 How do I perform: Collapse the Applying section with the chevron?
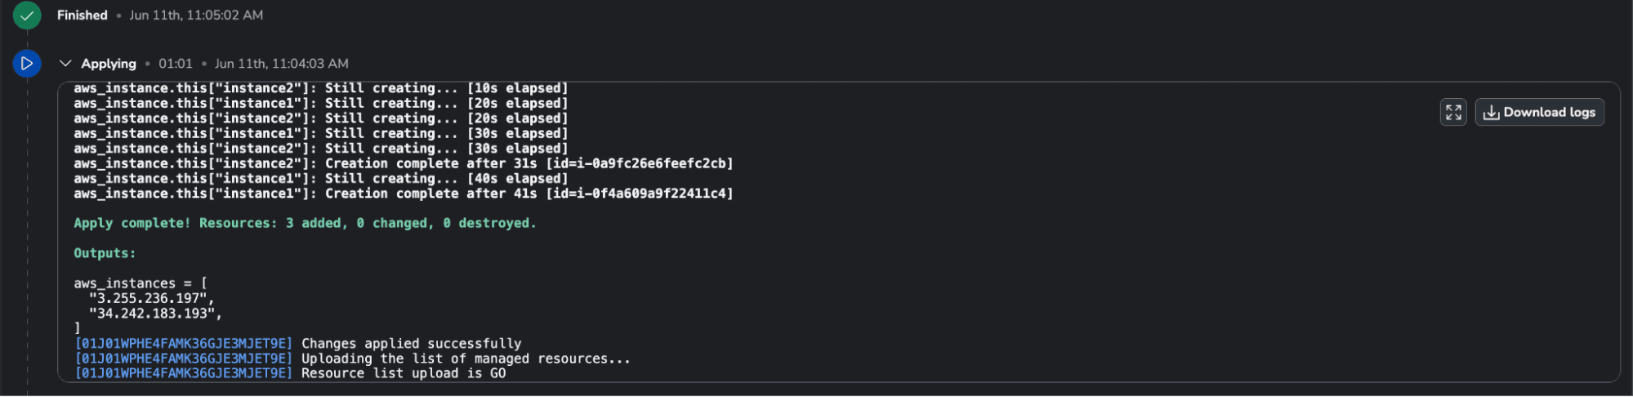coord(65,63)
